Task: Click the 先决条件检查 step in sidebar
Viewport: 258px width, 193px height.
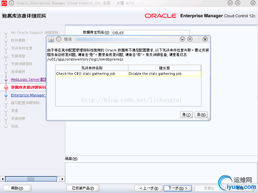Action: 22,48
